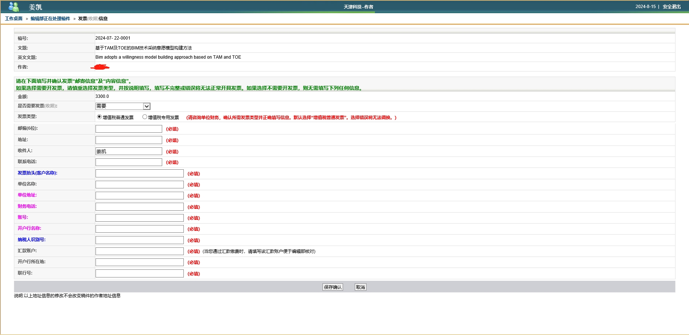Focus the 联系电话 input box
689x335 pixels.
[129, 162]
